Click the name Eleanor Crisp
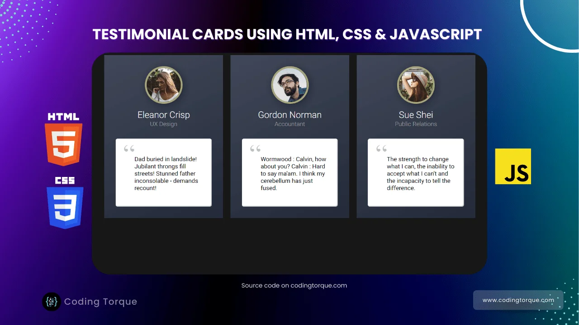Viewport: 579px width, 325px height. tap(164, 115)
